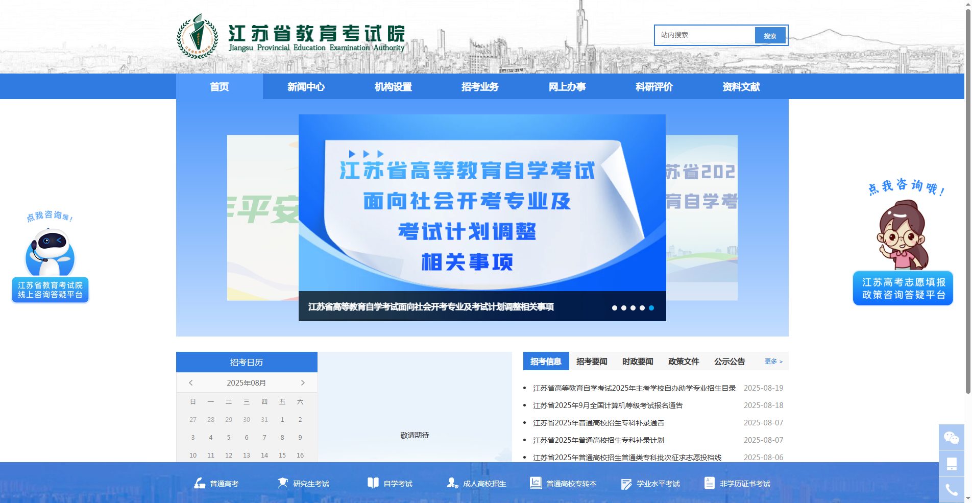Viewport: 972px width, 503px height.
Task: Click the 搜索 search button
Action: (770, 35)
